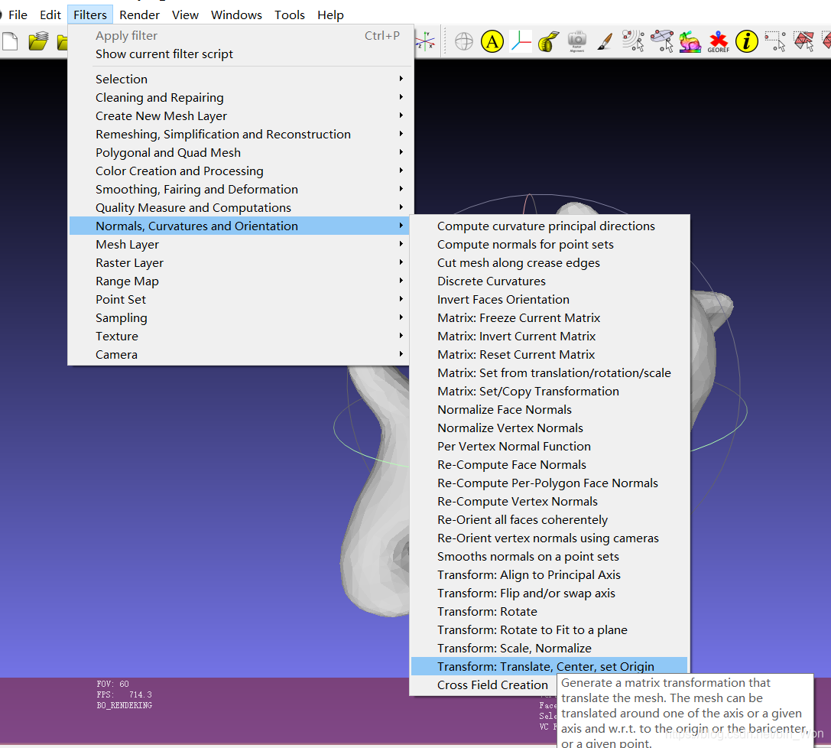Screen dimensions: 831x748
Task: Click the arrow beside Mesh Layer
Action: pyautogui.click(x=401, y=244)
